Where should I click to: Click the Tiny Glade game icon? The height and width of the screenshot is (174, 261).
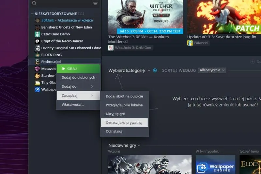click(x=37, y=82)
